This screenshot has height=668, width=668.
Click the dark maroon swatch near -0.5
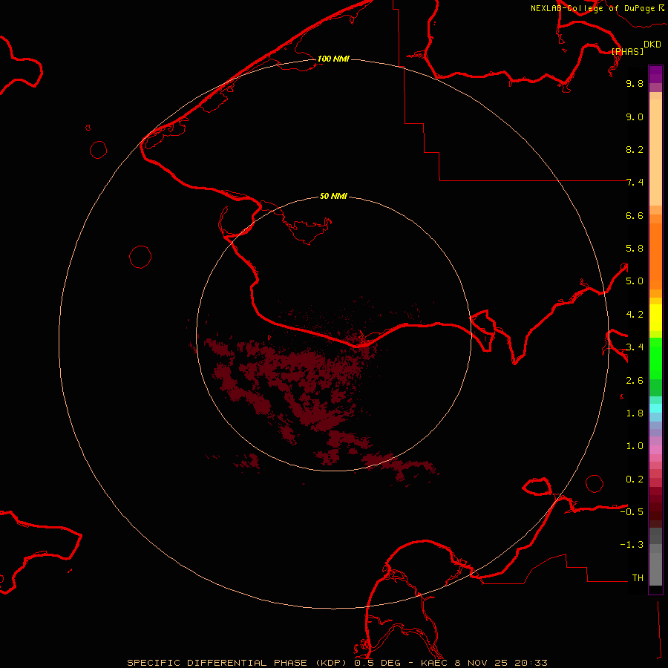[655, 511]
